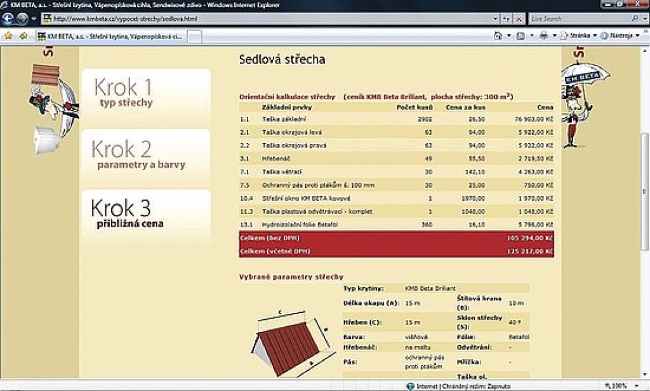Click the Barva value višňová
This screenshot has width=650, height=391.
pyautogui.click(x=416, y=338)
